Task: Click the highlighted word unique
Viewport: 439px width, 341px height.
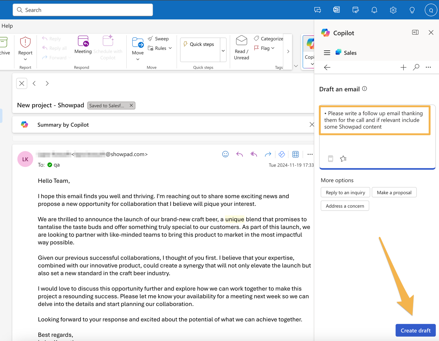Action: 235,219
